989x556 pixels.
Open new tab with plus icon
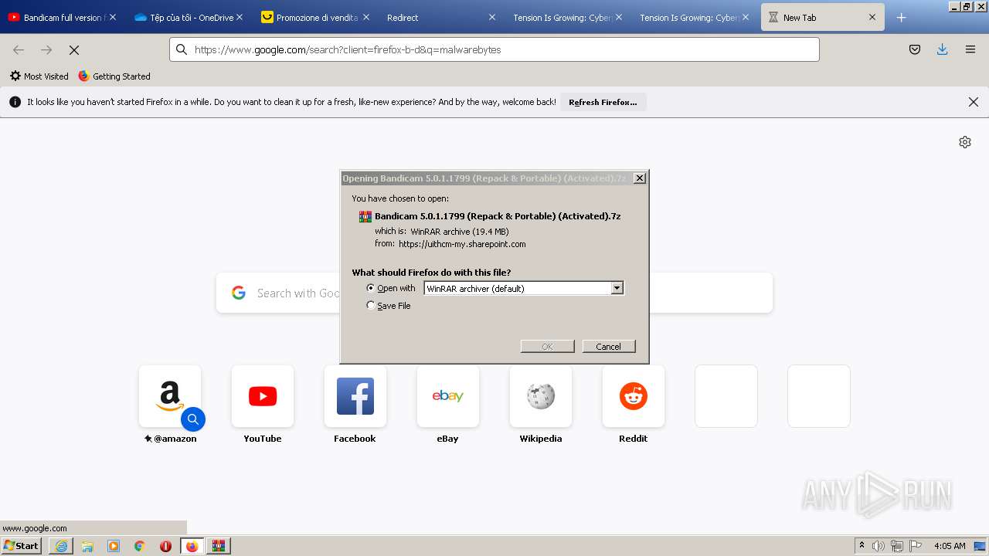pyautogui.click(x=901, y=17)
